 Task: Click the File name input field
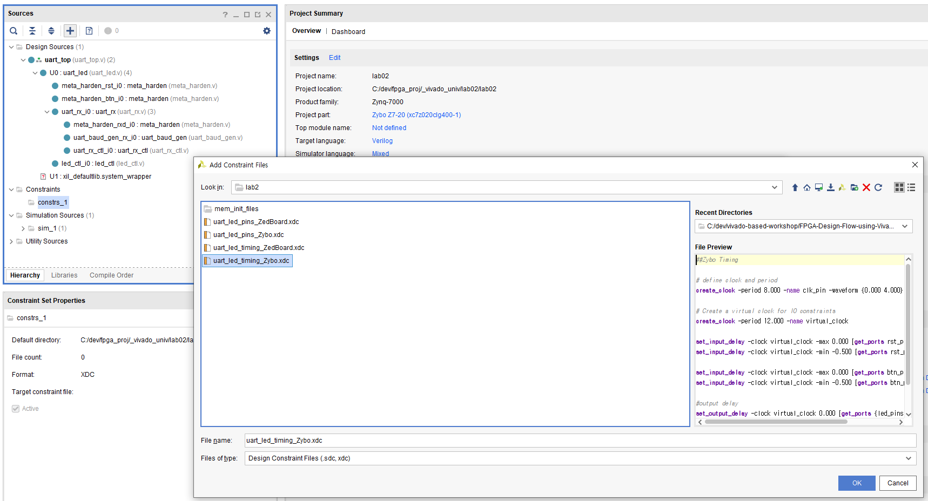point(581,441)
